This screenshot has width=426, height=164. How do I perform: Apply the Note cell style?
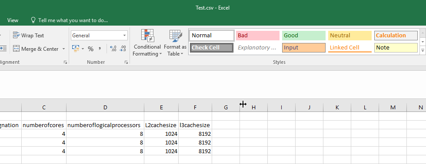click(x=396, y=48)
